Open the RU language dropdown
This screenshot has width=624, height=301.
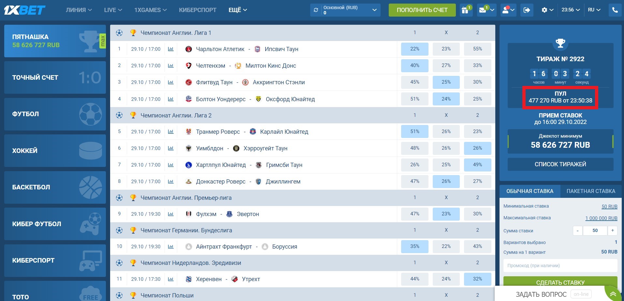tap(594, 10)
